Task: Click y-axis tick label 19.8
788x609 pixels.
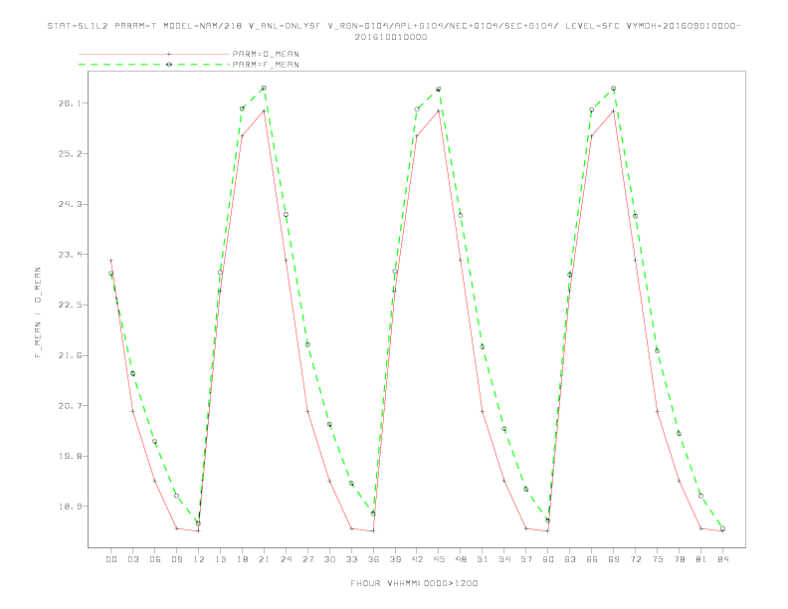Action: pyautogui.click(x=69, y=456)
